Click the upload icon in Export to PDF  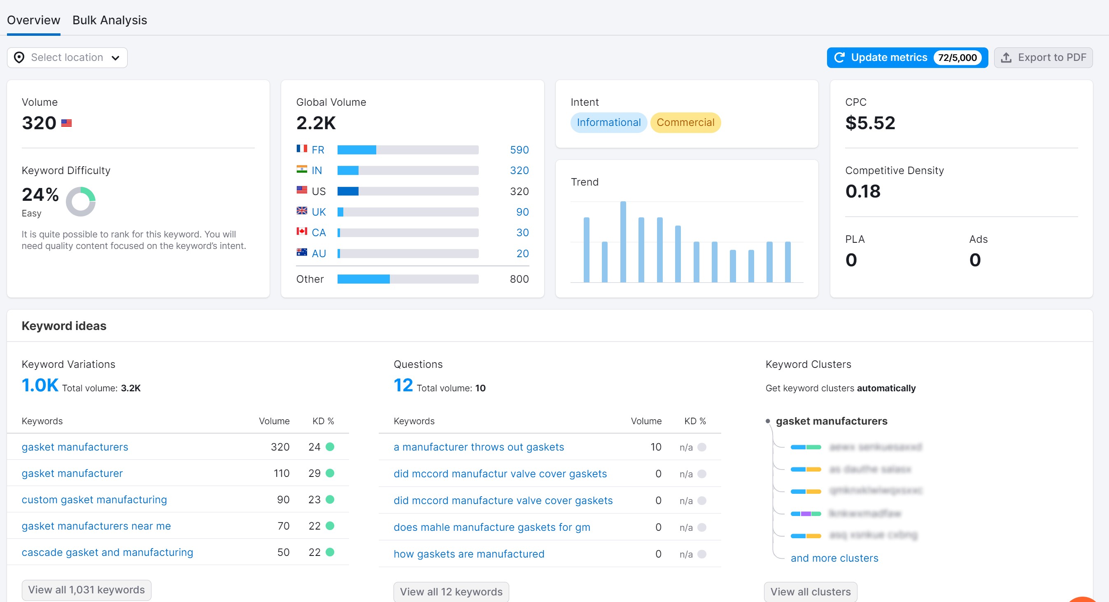point(1006,58)
